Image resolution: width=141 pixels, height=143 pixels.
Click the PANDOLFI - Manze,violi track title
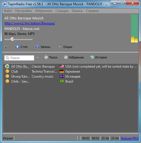pos(22,29)
